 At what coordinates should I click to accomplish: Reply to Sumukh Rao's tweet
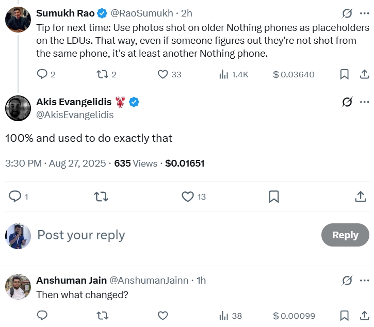pos(42,74)
